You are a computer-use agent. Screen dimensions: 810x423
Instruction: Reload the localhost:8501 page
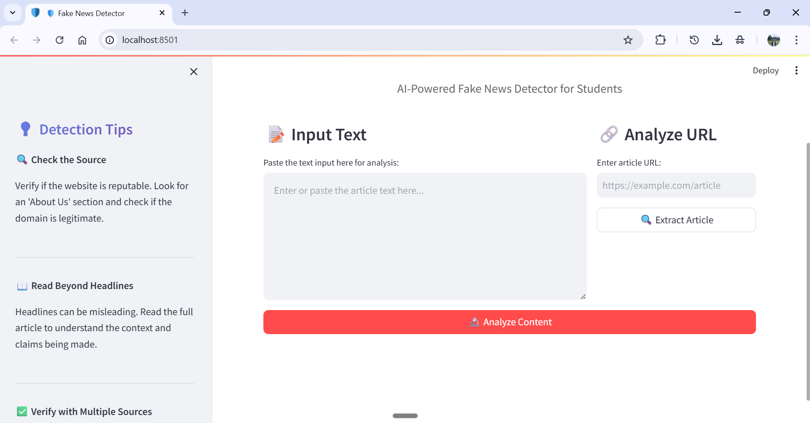pos(60,40)
